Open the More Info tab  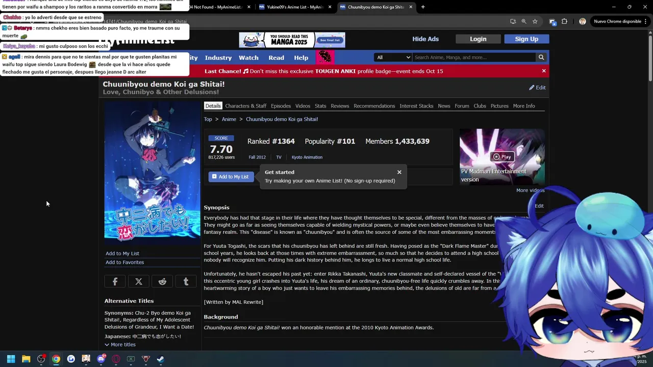tap(524, 106)
